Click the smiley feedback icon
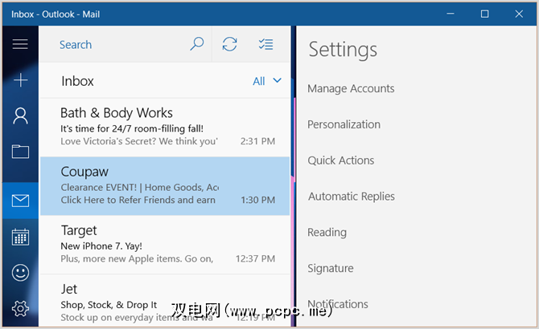This screenshot has width=539, height=329. (x=20, y=273)
